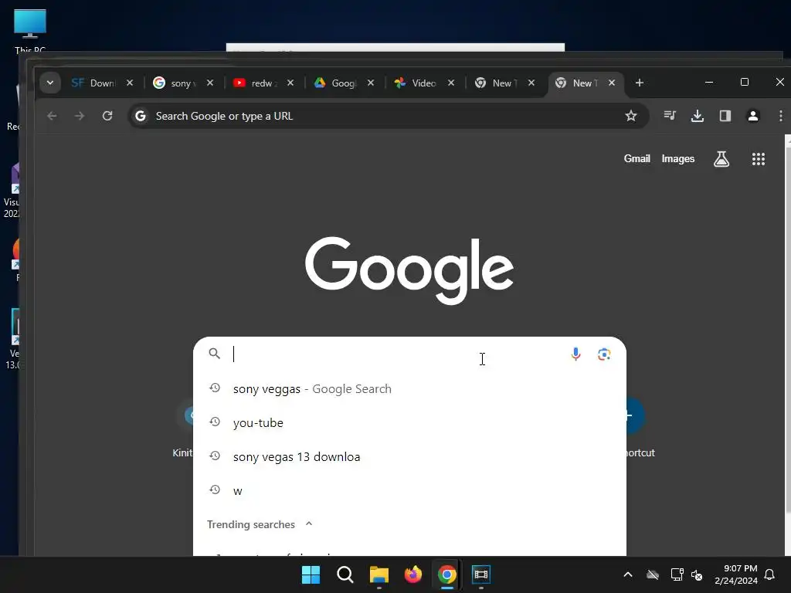Select the suggestion w
Viewport: 791px width, 593px height.
pyautogui.click(x=409, y=490)
